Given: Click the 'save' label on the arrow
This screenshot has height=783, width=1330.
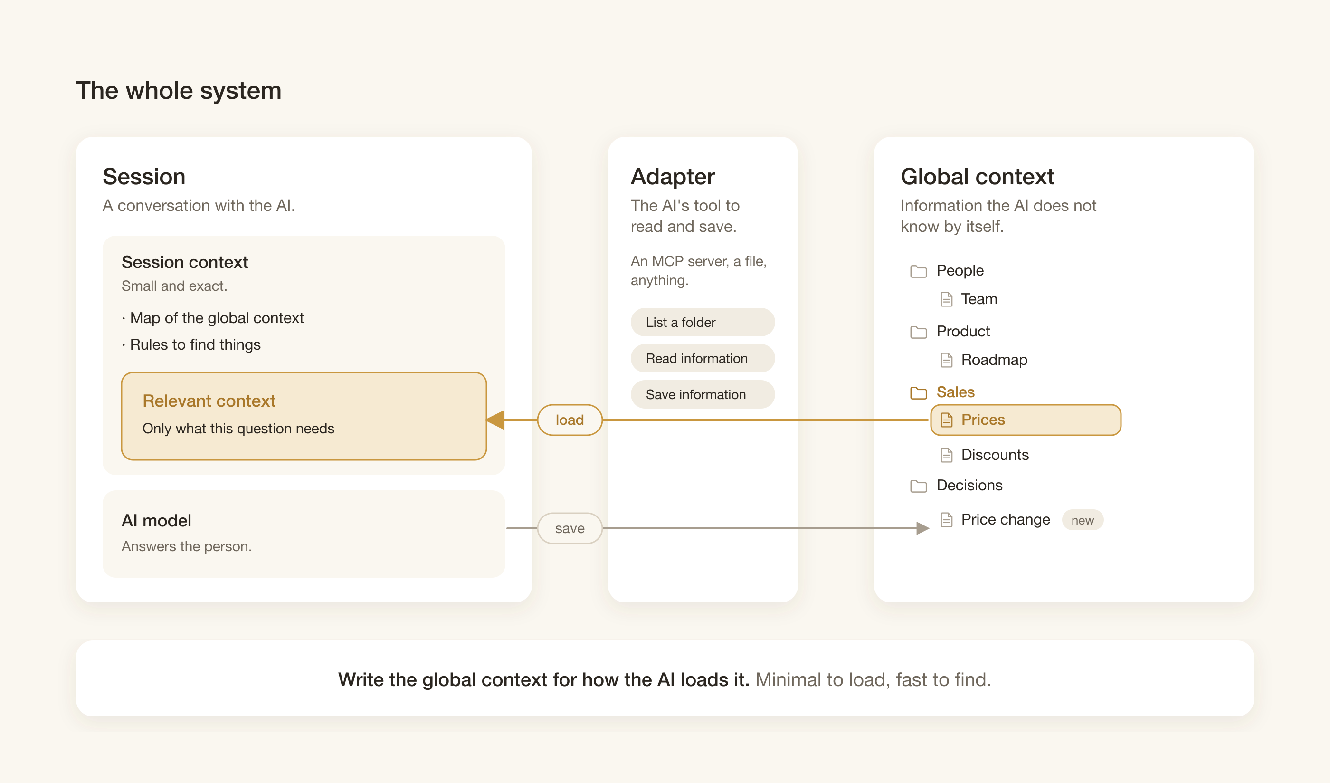Looking at the screenshot, I should click(x=570, y=528).
